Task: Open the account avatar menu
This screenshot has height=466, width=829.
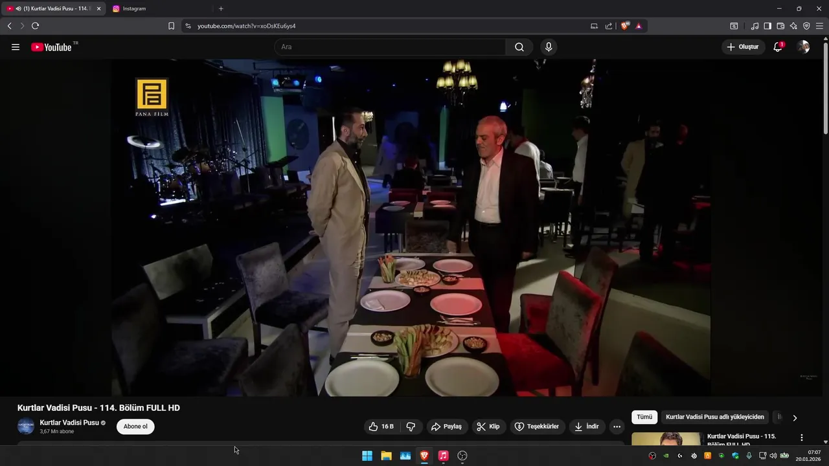Action: coord(803,47)
